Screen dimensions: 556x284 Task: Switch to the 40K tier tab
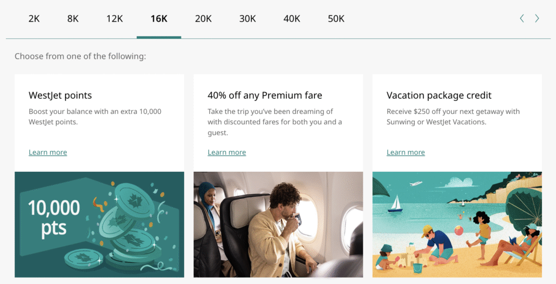(x=292, y=18)
